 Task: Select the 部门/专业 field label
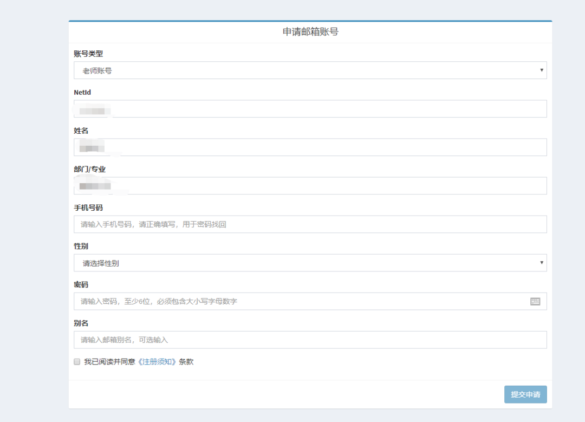pos(90,169)
